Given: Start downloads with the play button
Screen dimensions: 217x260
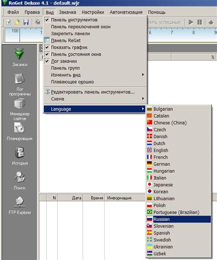Looking at the screenshot, I should 191,22.
